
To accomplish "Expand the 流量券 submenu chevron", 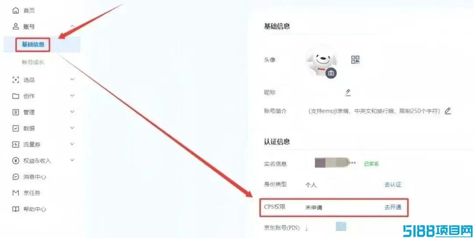I will pos(72,144).
